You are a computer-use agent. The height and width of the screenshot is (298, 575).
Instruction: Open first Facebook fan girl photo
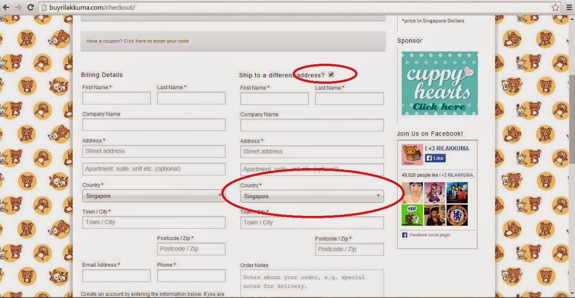click(412, 193)
